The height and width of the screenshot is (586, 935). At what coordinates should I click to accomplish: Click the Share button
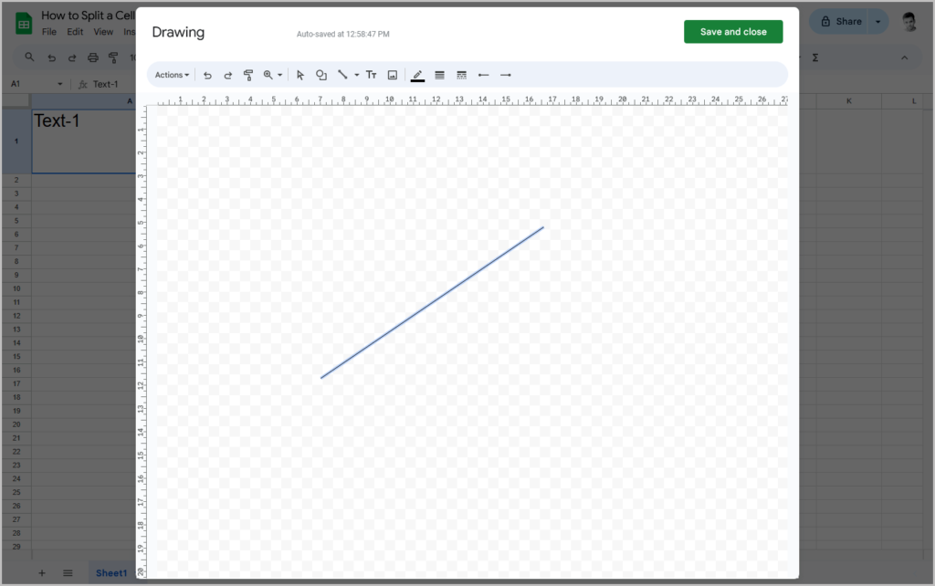coord(840,21)
